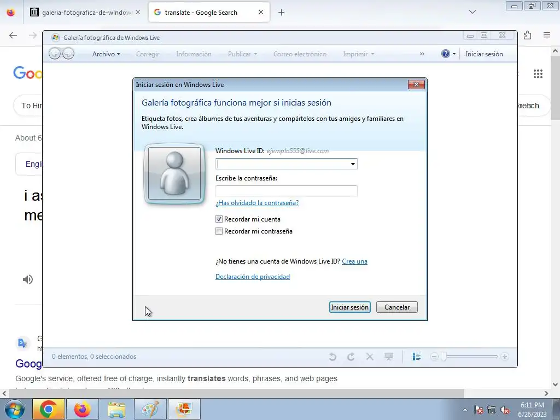The image size is (560, 420).
Task: Open the blue Help question mark icon
Action: pyautogui.click(x=445, y=54)
